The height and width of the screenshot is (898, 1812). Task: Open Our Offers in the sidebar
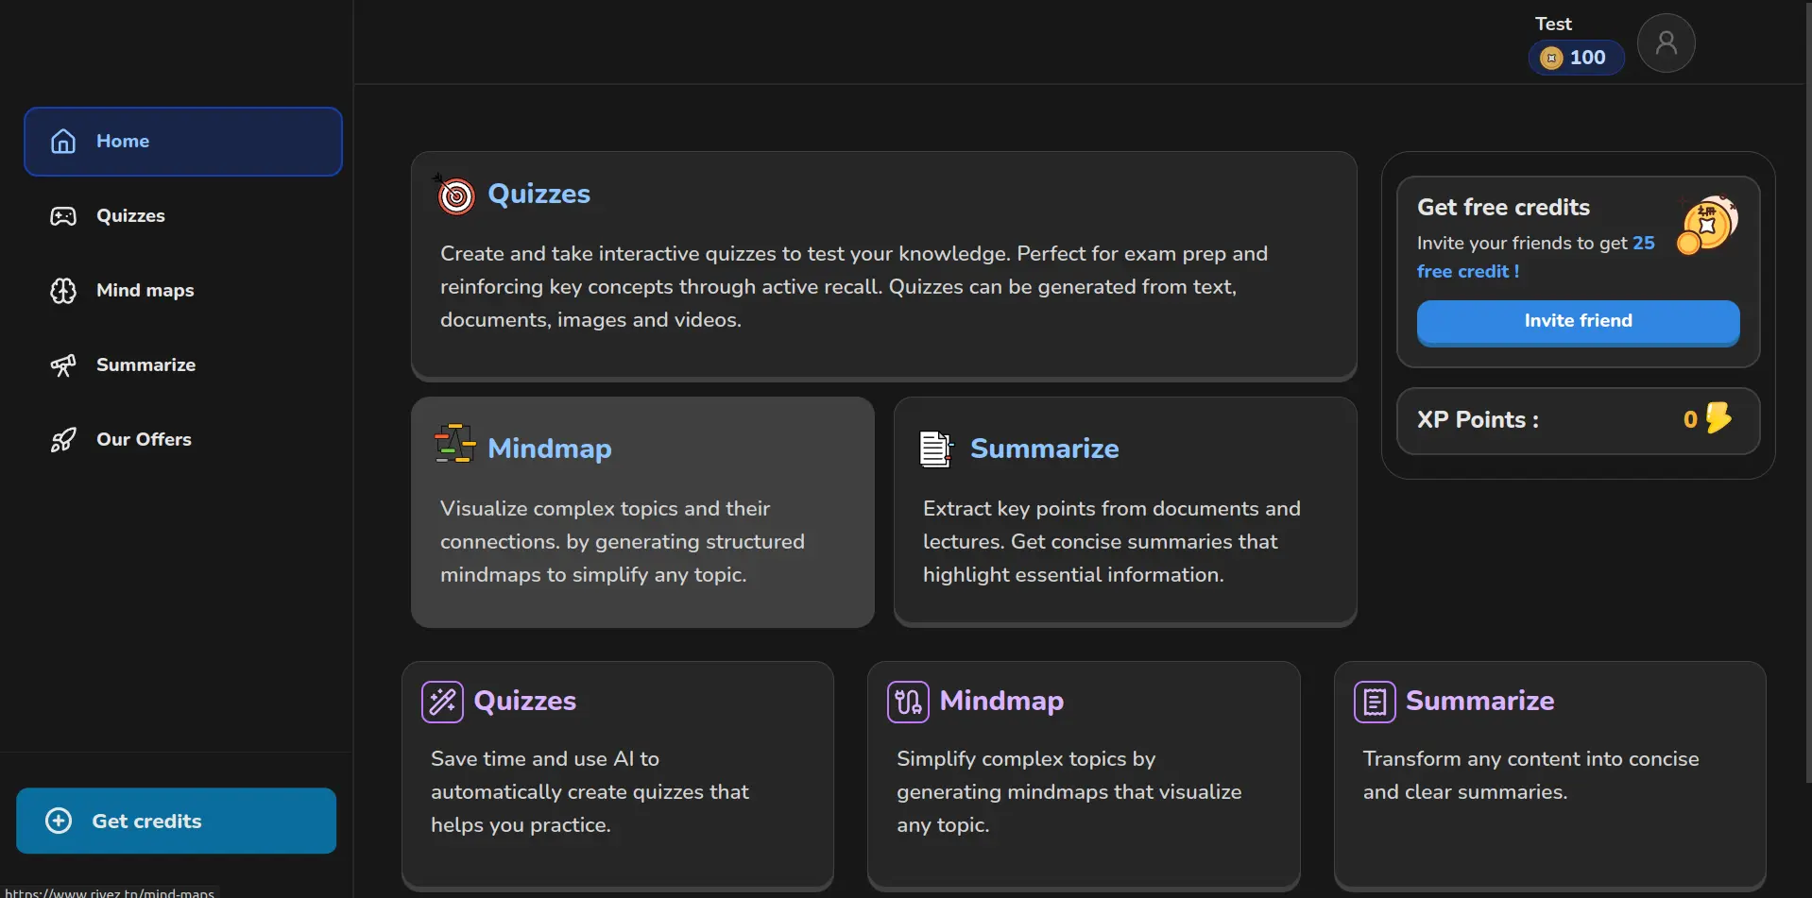[x=144, y=440]
